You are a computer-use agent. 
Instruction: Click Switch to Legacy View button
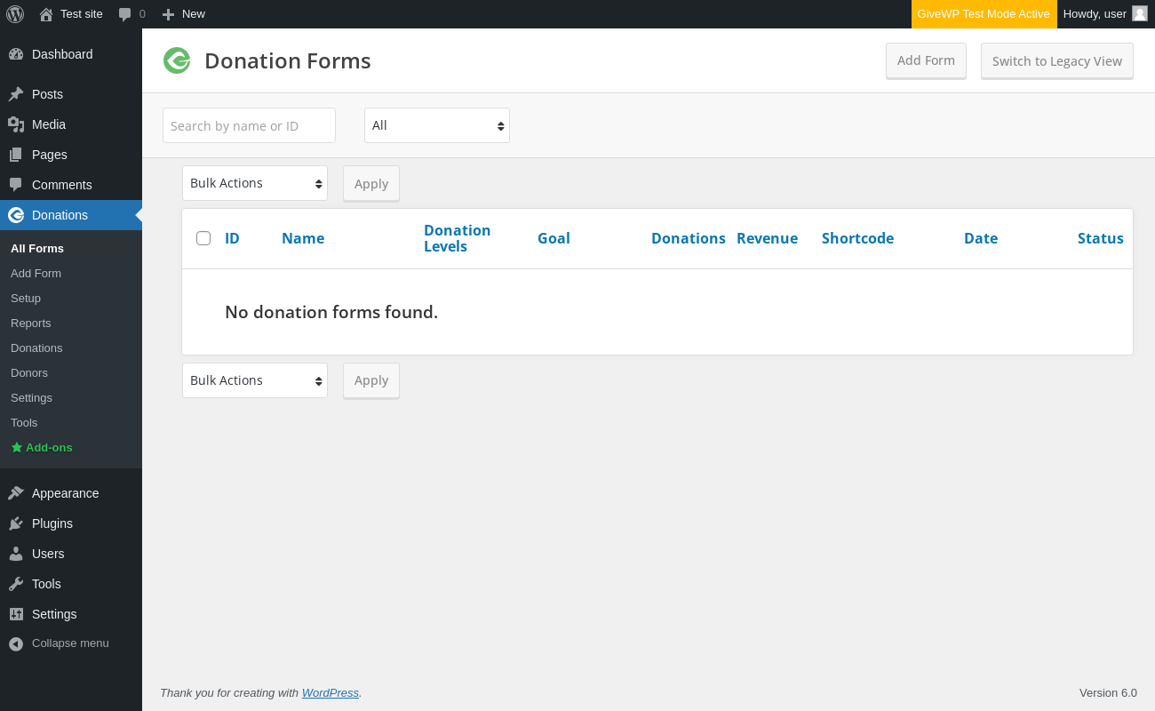coord(1057,61)
